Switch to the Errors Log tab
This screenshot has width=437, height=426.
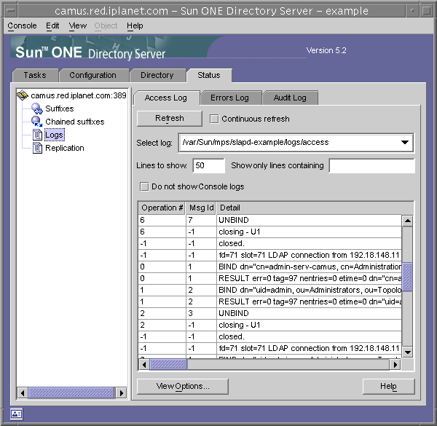[x=229, y=98]
